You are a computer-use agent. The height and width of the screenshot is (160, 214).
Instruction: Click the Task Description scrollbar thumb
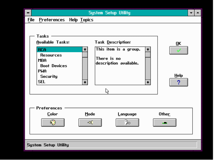coord(148,55)
